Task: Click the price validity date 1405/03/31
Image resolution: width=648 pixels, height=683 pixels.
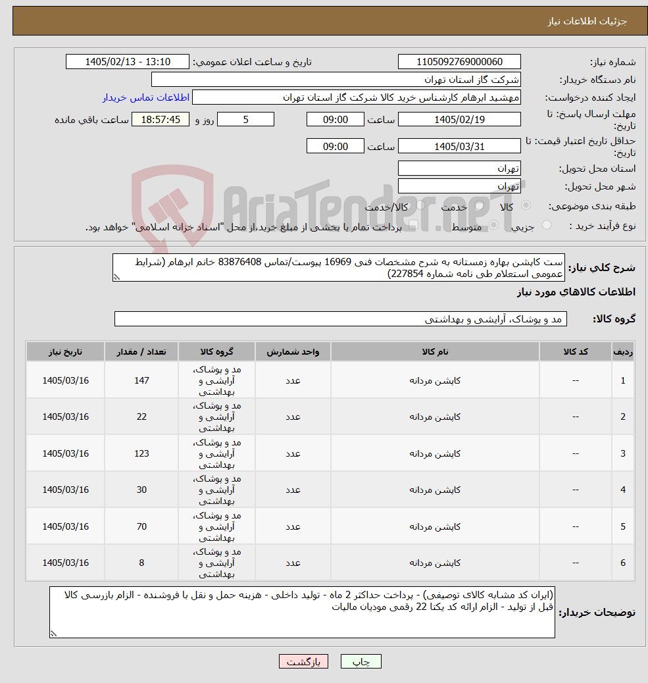Action: point(459,146)
